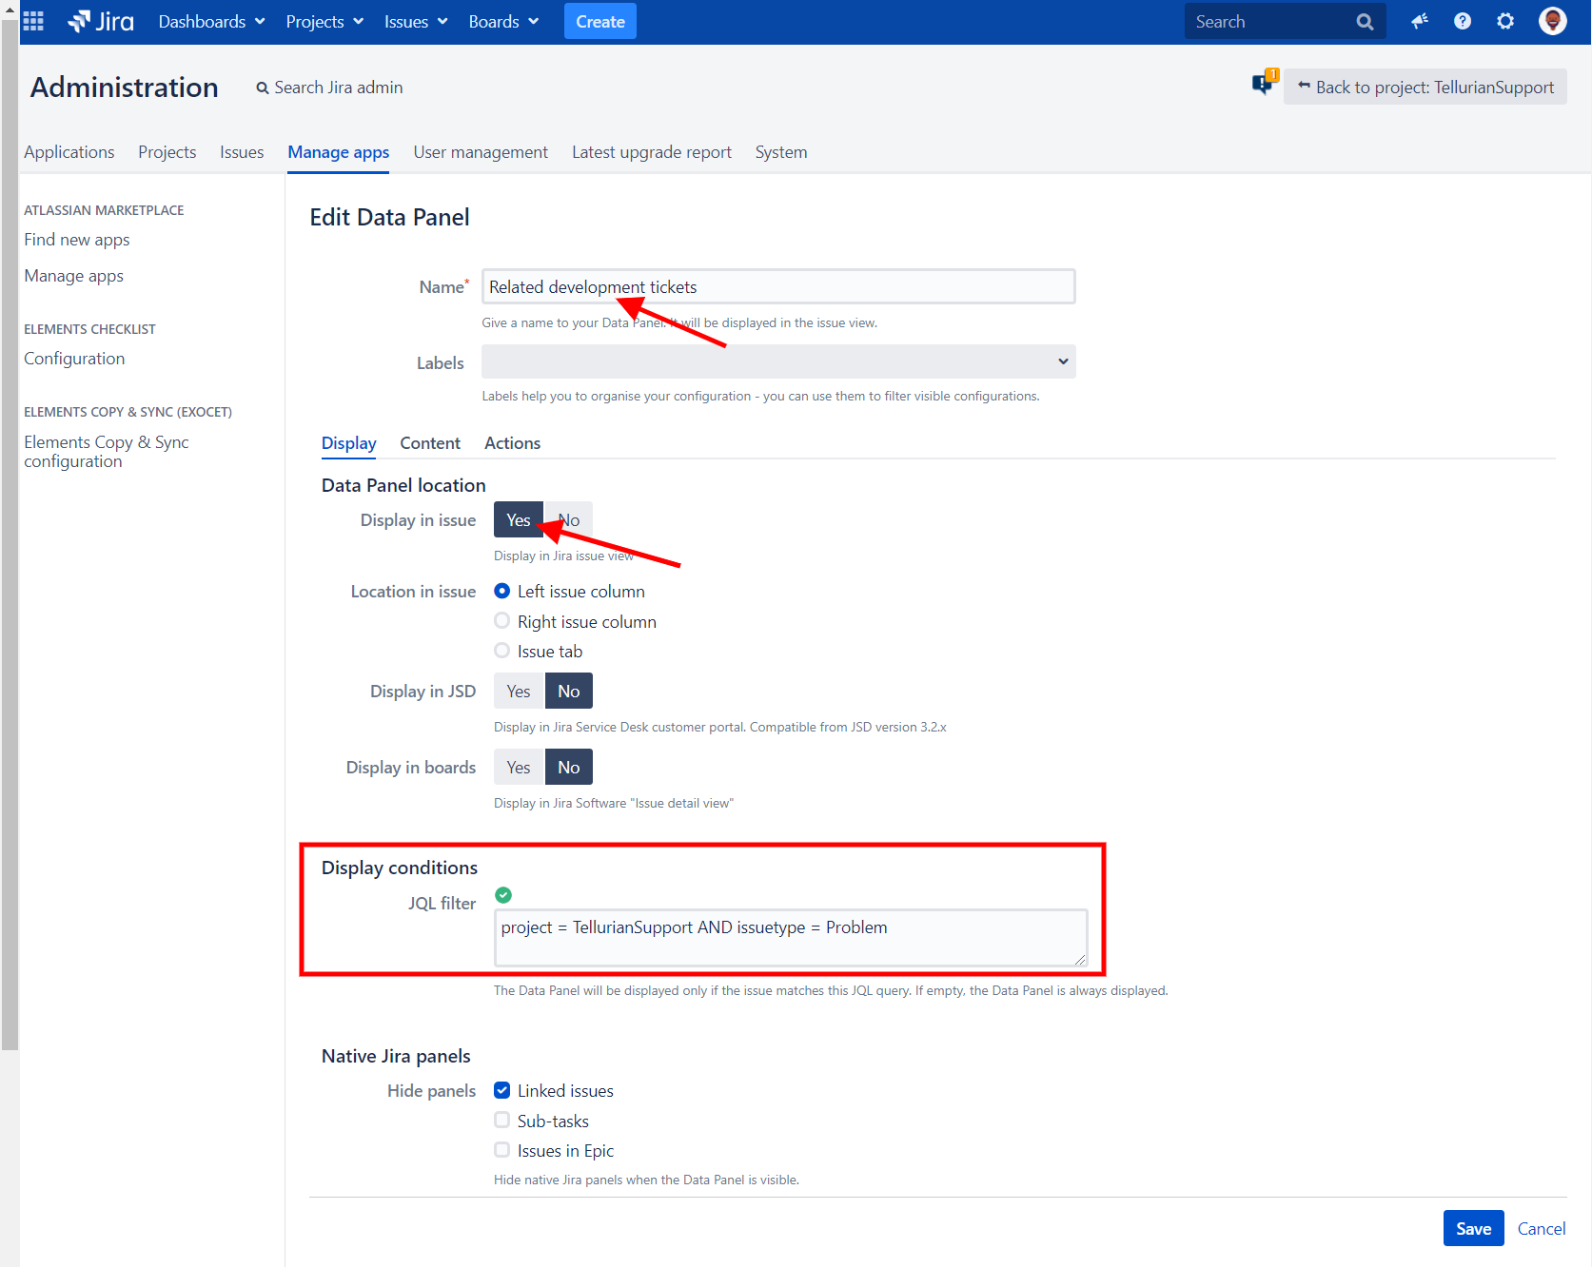Click the notification icon with orange badge

click(x=1264, y=83)
